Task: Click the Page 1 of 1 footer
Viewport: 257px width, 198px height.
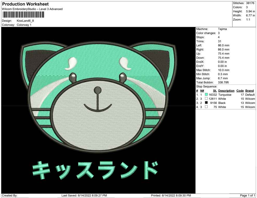Action: (x=248, y=195)
